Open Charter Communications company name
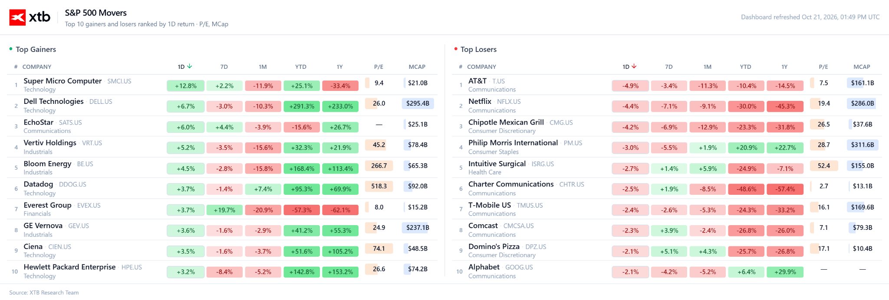Viewport: 889px width, 300px height. pos(511,184)
